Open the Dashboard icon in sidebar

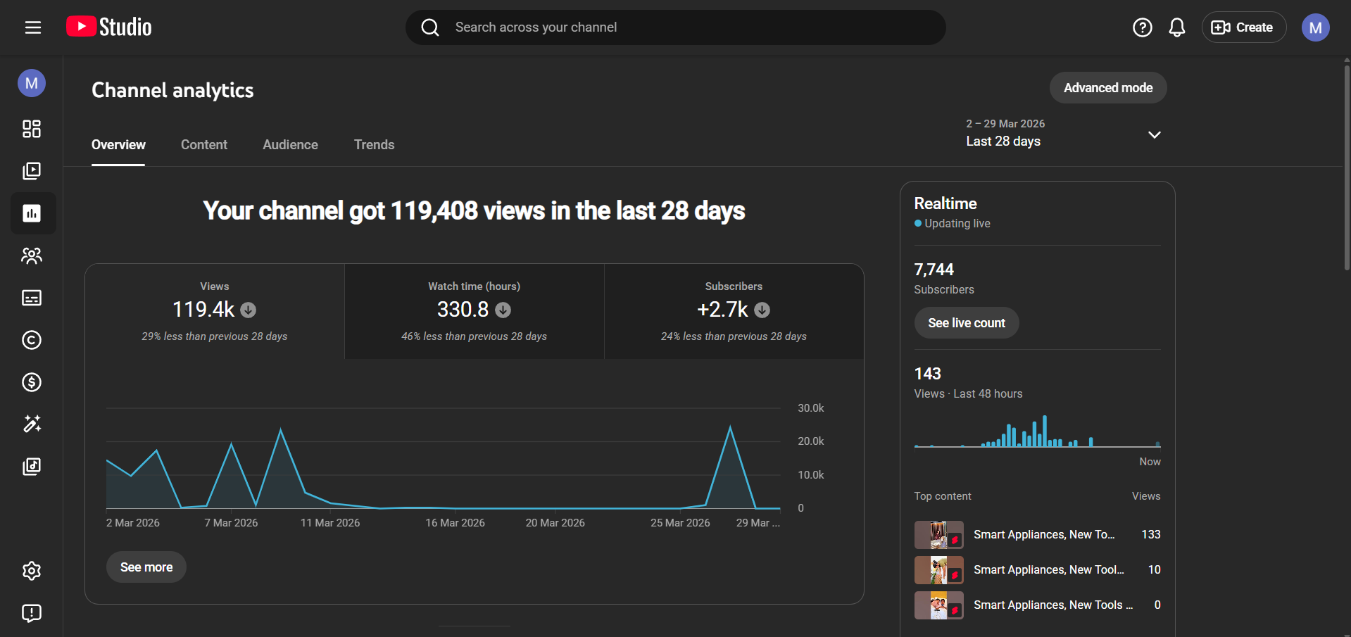click(x=32, y=129)
